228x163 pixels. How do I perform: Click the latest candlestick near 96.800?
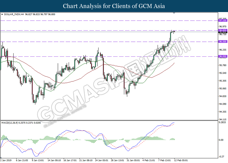(x=175, y=32)
